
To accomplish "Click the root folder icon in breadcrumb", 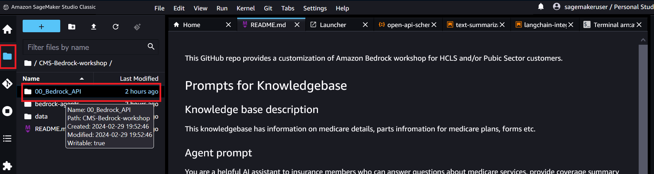I will [28, 63].
